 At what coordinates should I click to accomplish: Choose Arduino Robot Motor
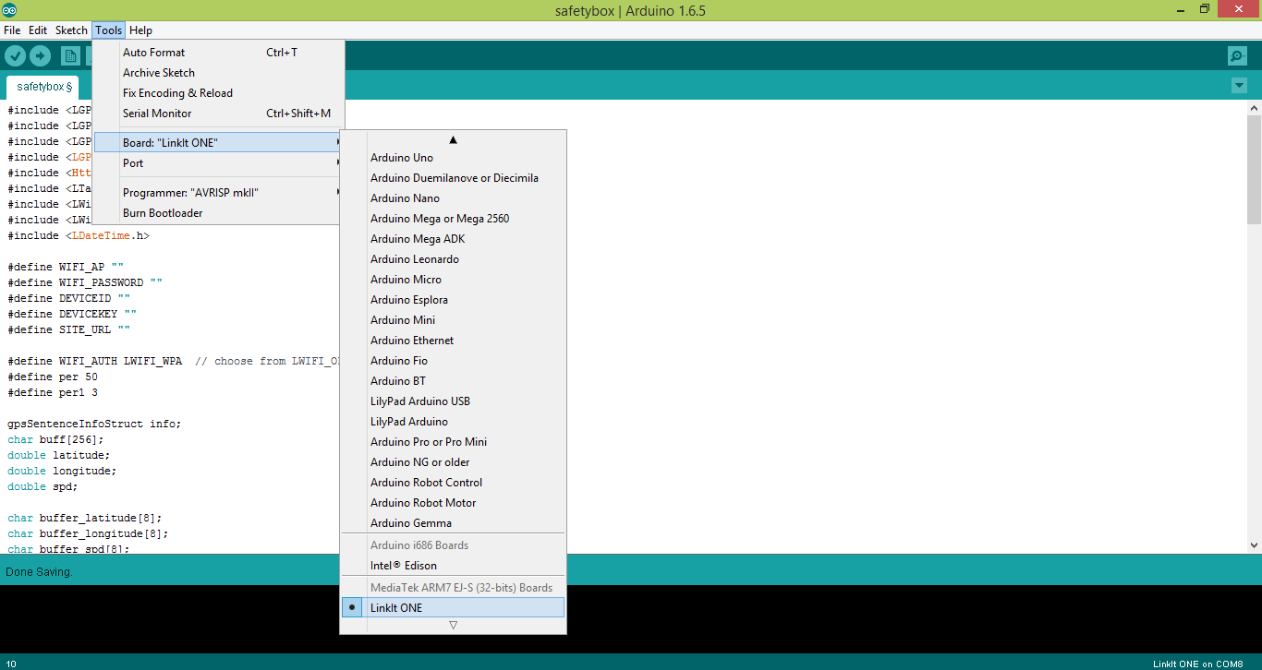[453, 503]
